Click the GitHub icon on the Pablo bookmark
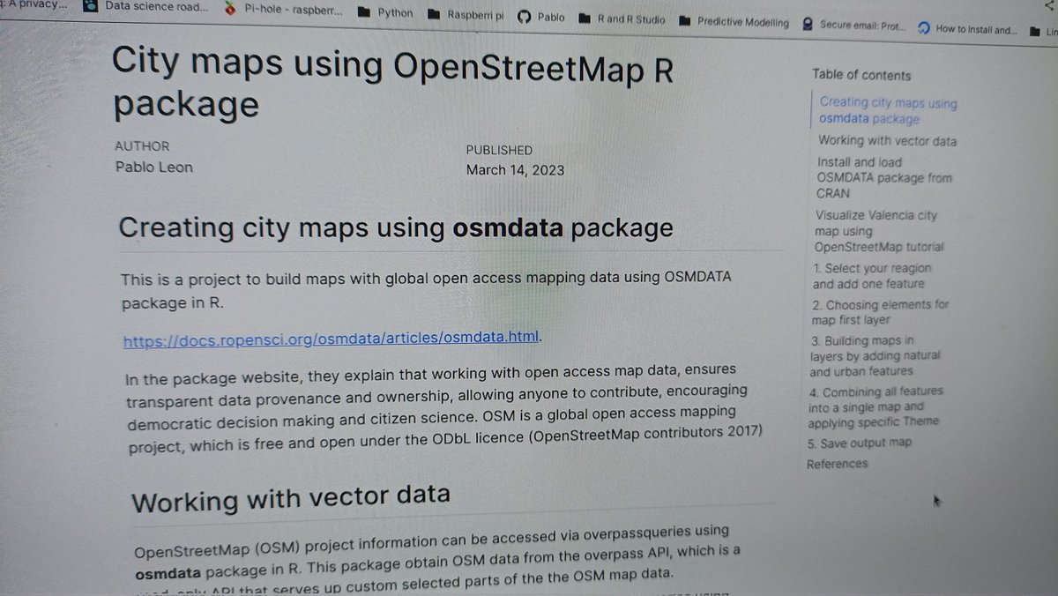The width and height of the screenshot is (1058, 596). point(524,16)
